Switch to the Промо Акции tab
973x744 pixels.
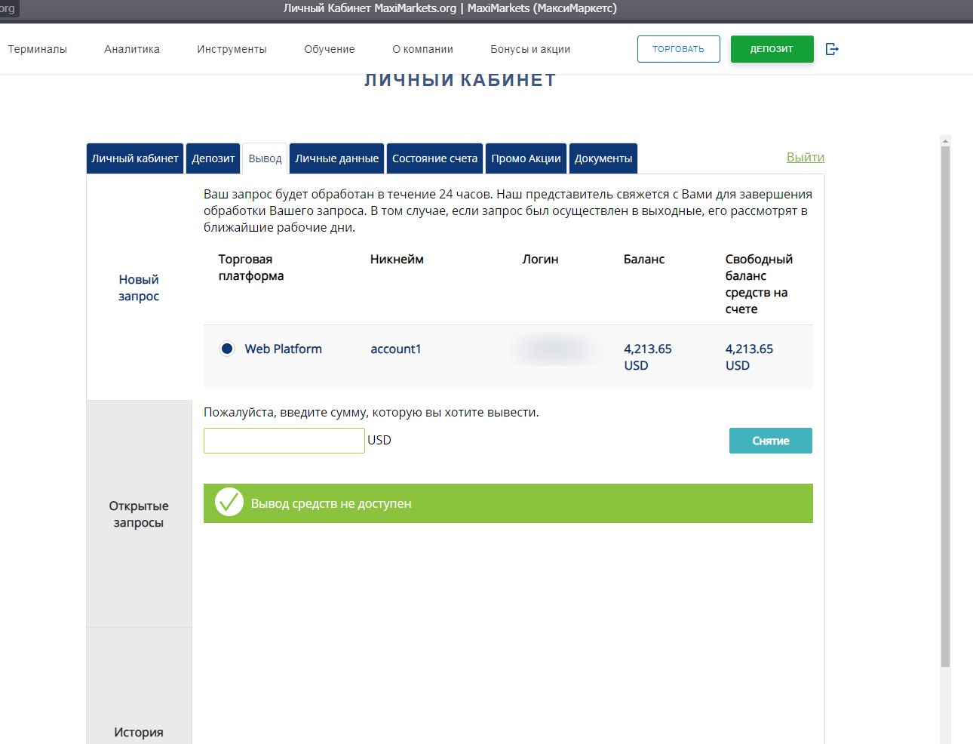526,158
